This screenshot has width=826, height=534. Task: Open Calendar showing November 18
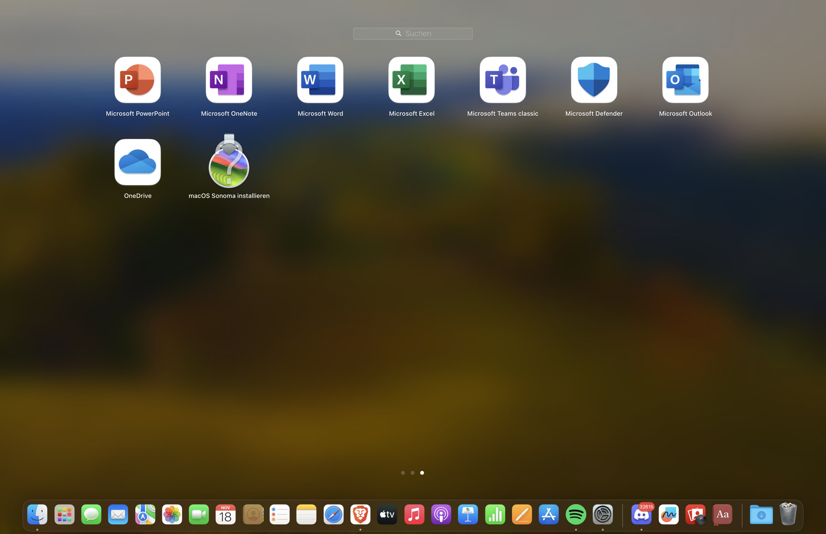point(226,514)
